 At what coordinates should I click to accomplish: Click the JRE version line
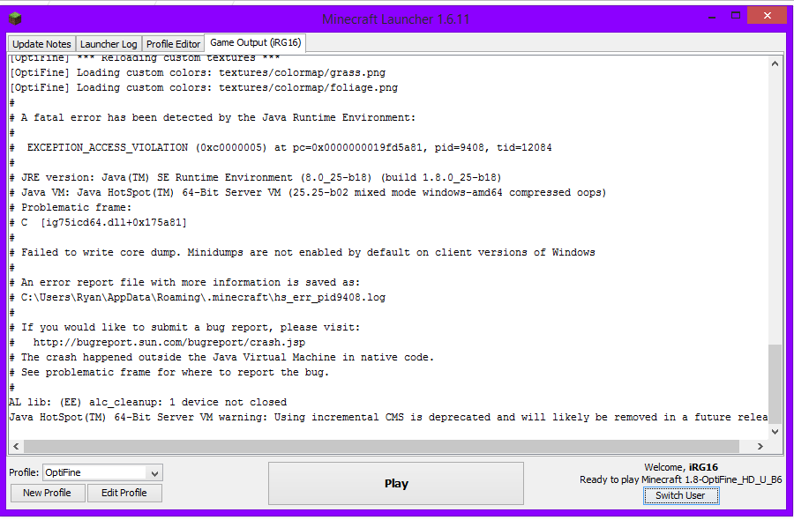click(x=256, y=177)
